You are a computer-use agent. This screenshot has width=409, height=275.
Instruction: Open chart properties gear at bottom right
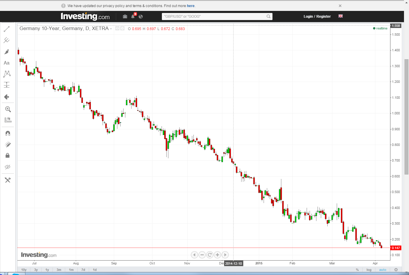[396, 270]
